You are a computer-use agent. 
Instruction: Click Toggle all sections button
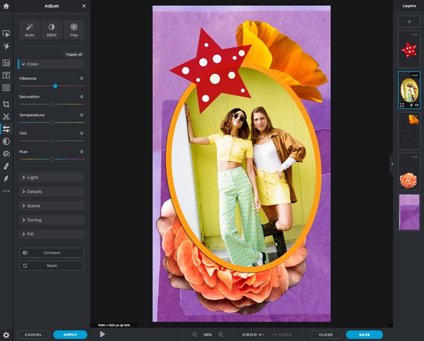click(74, 54)
